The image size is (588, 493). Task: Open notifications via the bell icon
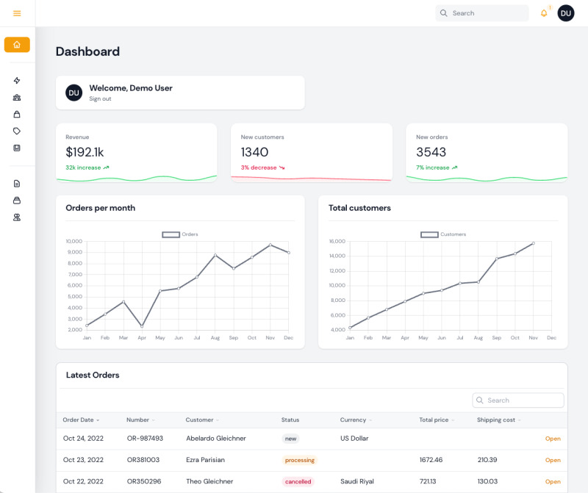pos(544,13)
